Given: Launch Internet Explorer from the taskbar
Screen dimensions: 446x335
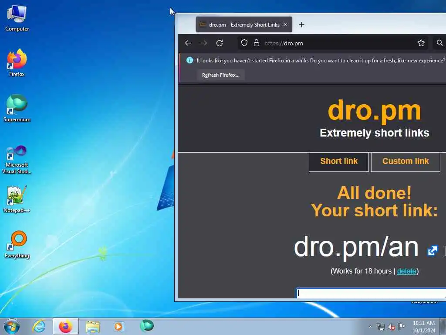Looking at the screenshot, I should [39, 326].
